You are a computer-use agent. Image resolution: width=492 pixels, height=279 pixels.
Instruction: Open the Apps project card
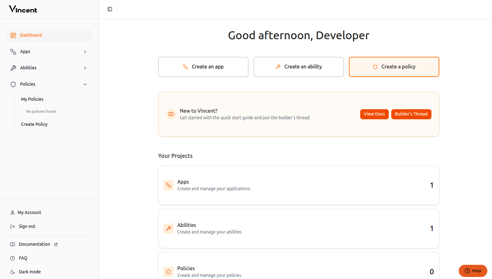click(x=299, y=185)
